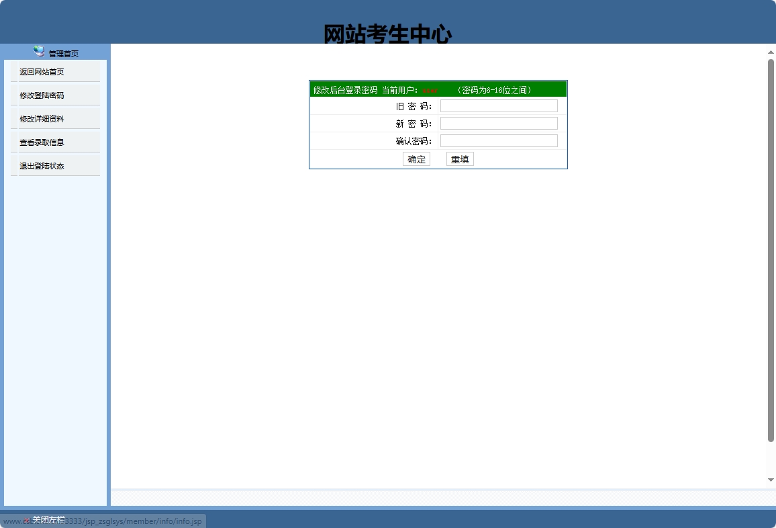Click the scrollbar up arrow
The height and width of the screenshot is (528, 776).
[770, 52]
